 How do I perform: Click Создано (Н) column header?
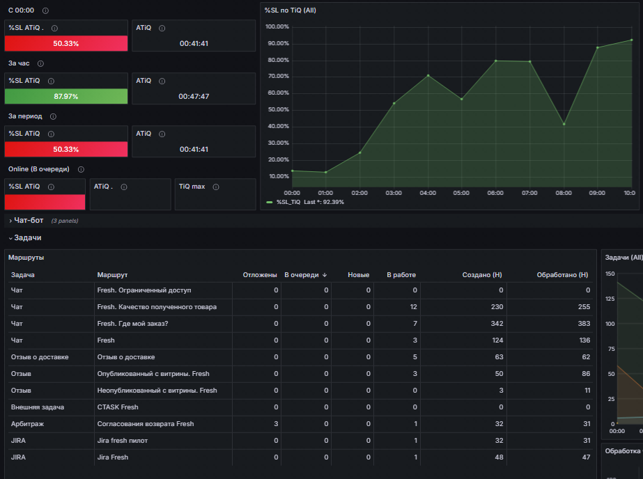click(482, 275)
